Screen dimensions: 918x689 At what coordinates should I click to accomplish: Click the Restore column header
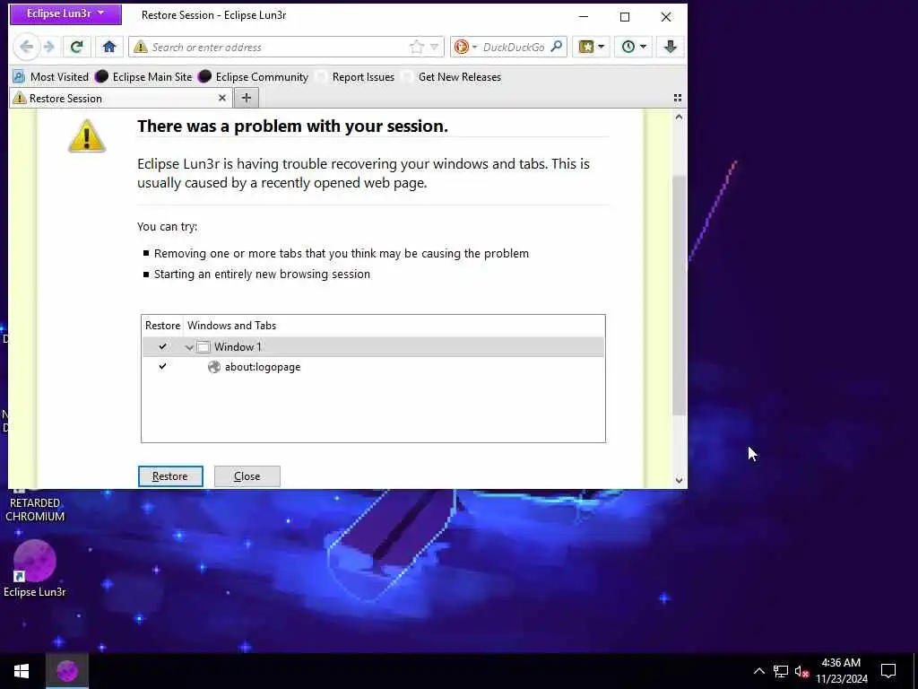pyautogui.click(x=162, y=326)
